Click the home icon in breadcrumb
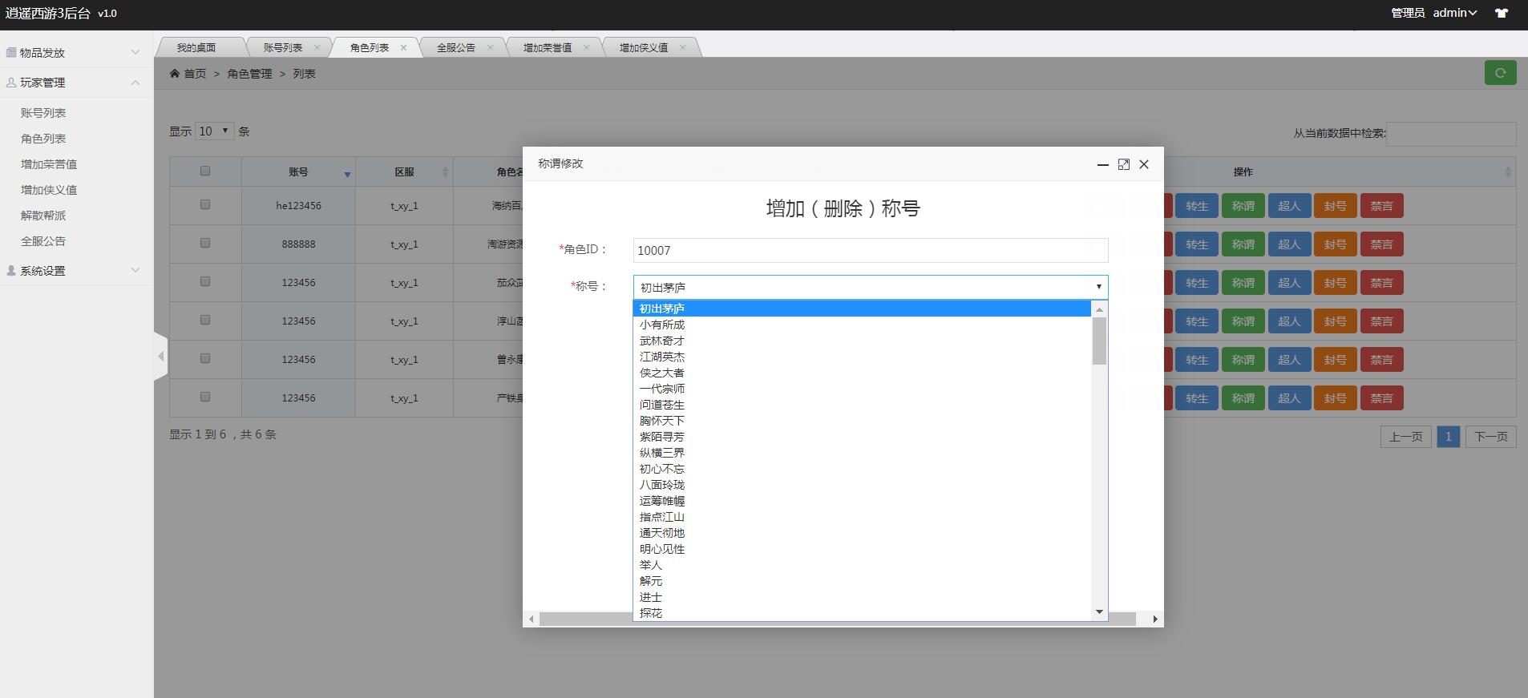This screenshot has height=698, width=1528. coord(175,74)
